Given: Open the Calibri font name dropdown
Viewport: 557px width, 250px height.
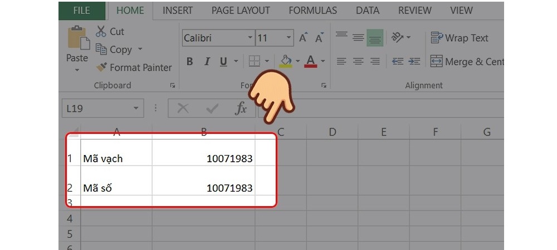Looking at the screenshot, I should [x=250, y=38].
